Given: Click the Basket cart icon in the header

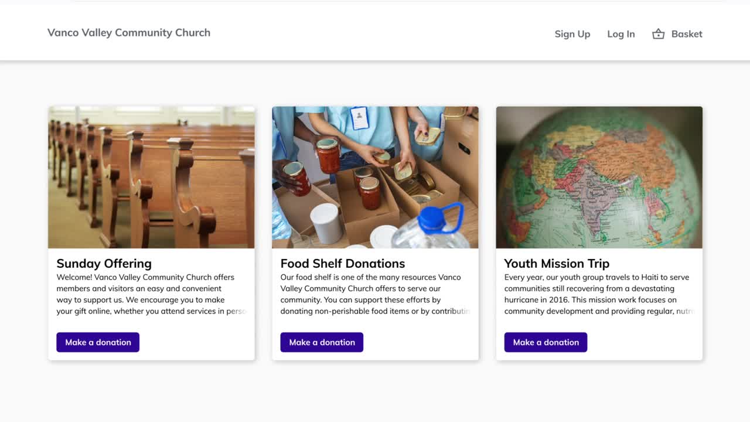Looking at the screenshot, I should tap(659, 33).
